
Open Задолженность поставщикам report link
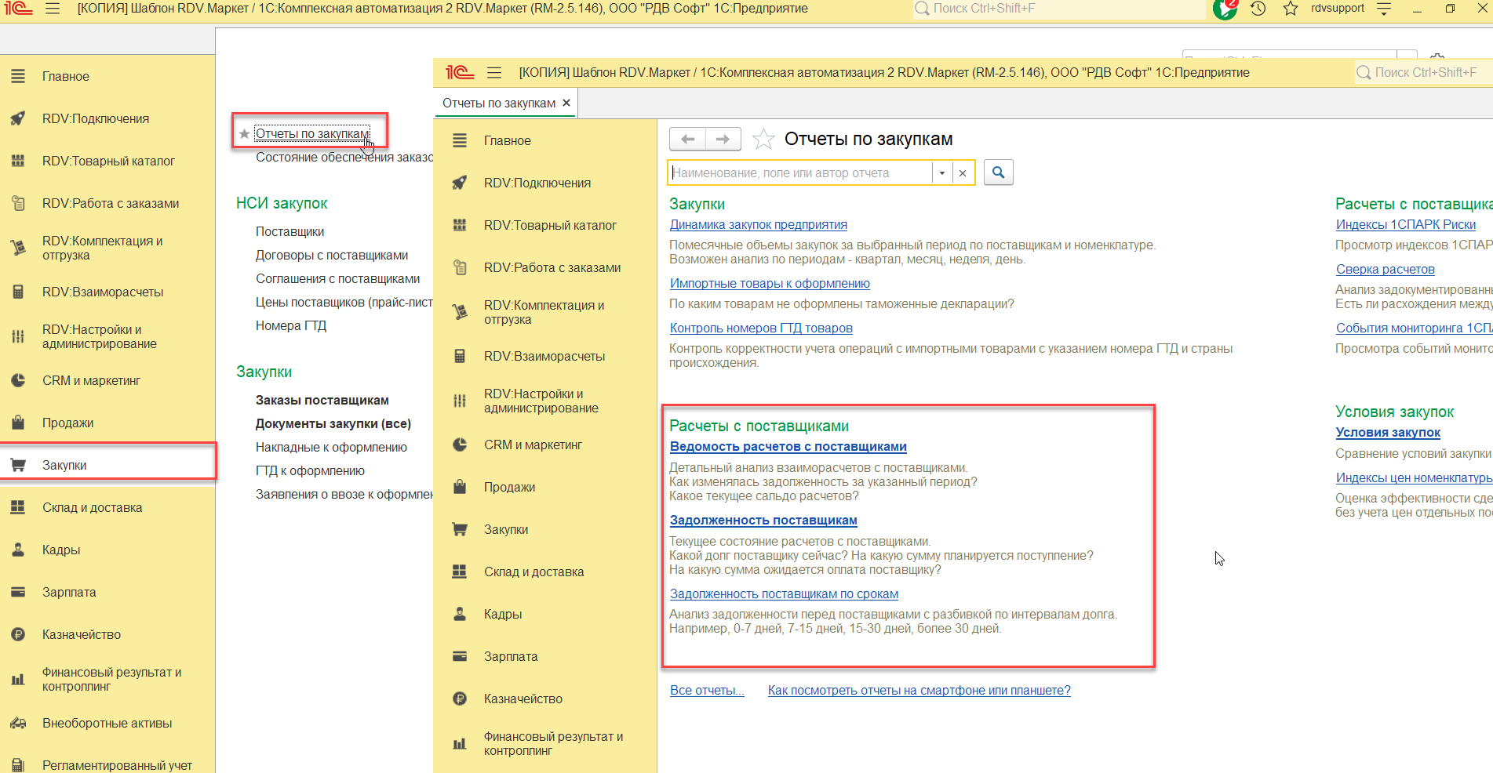(763, 521)
